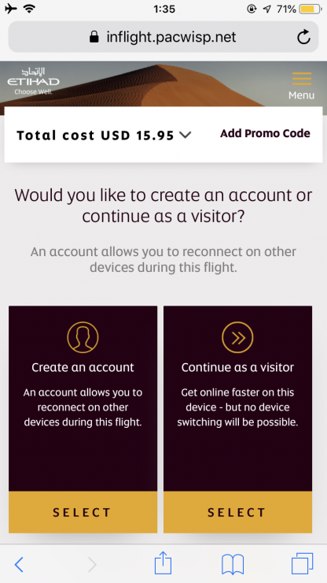Tap the Menu label text

301,95
